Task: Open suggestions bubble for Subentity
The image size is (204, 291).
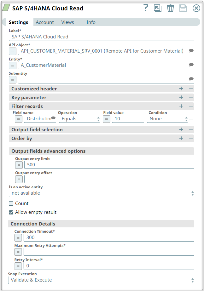Action: (x=191, y=79)
